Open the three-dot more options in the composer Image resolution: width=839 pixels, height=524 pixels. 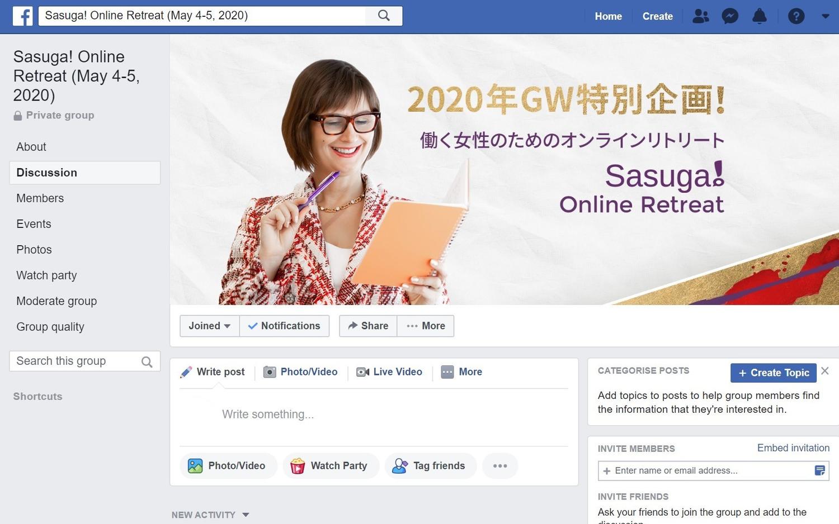[500, 466]
